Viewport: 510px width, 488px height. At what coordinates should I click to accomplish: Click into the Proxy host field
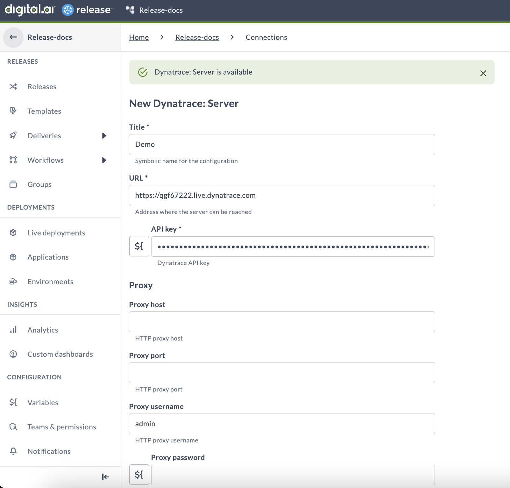(x=282, y=322)
